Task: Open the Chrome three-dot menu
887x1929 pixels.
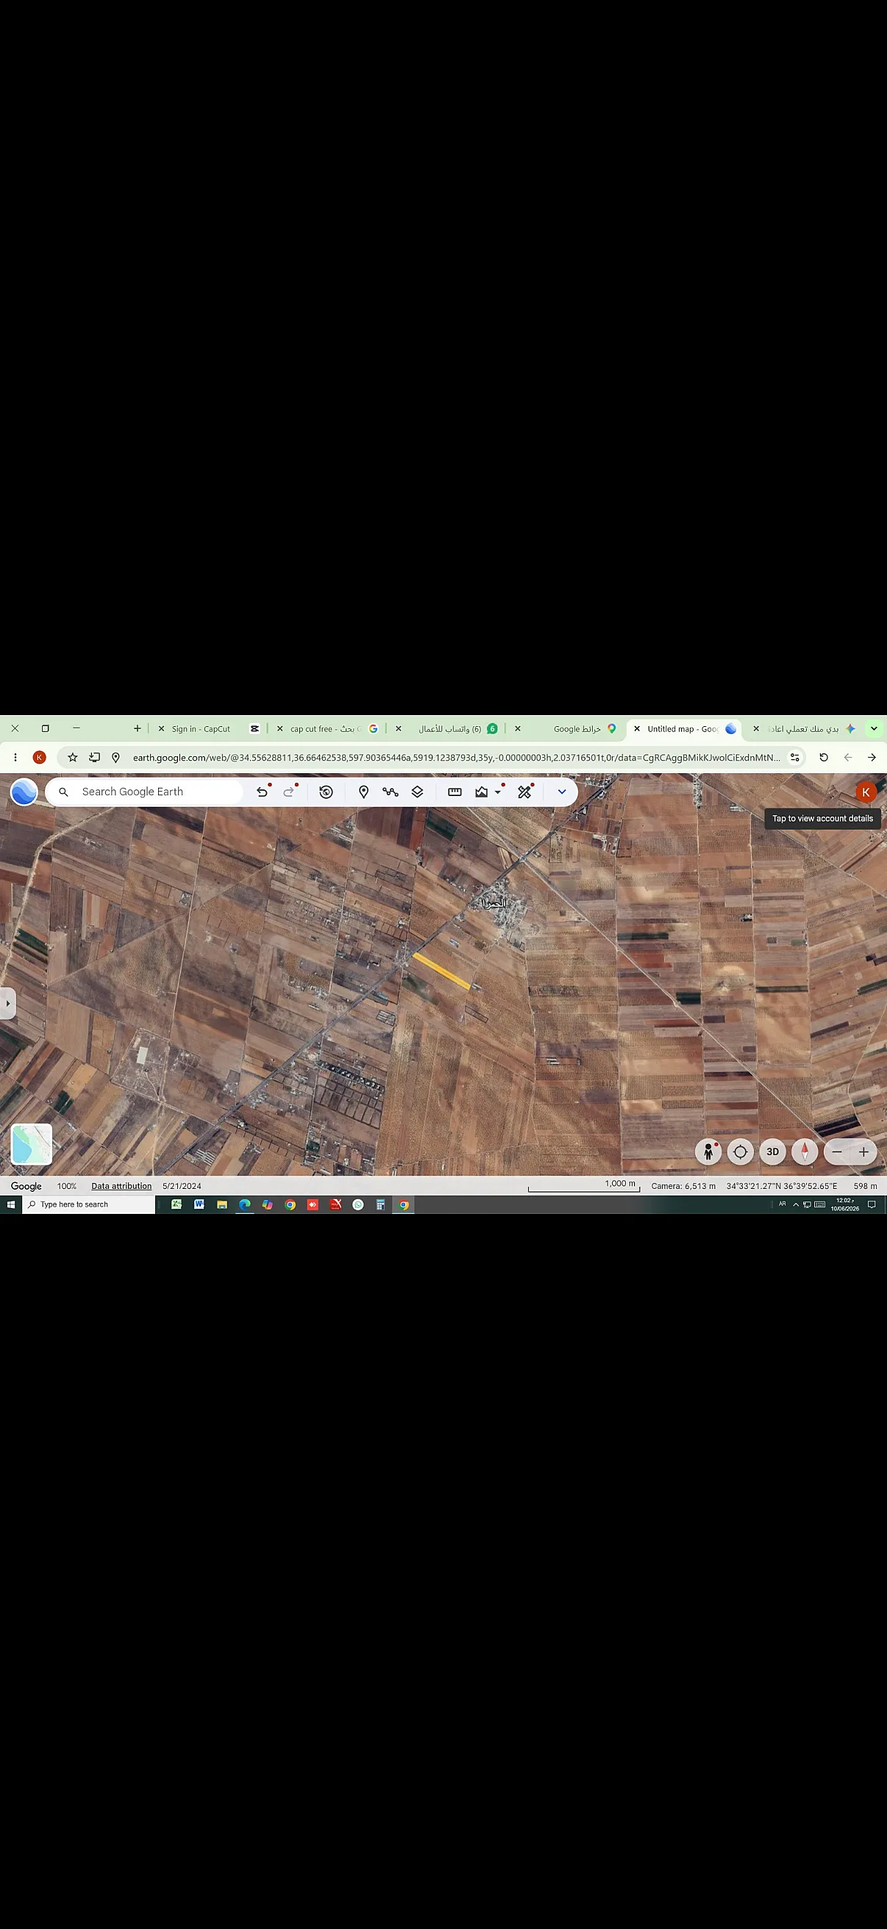Action: [15, 758]
